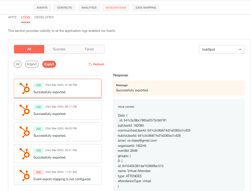
Task: Click the 400 status badge
Action: pyautogui.click(x=38, y=172)
